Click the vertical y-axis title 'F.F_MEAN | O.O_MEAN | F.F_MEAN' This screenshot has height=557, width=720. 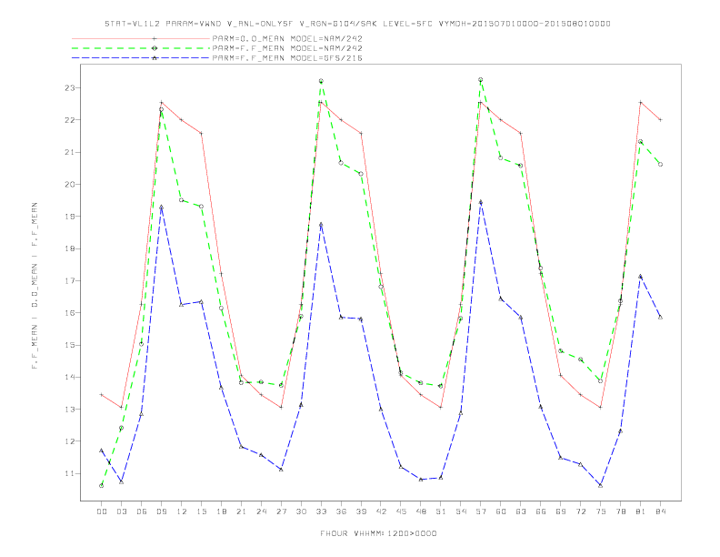pos(35,286)
